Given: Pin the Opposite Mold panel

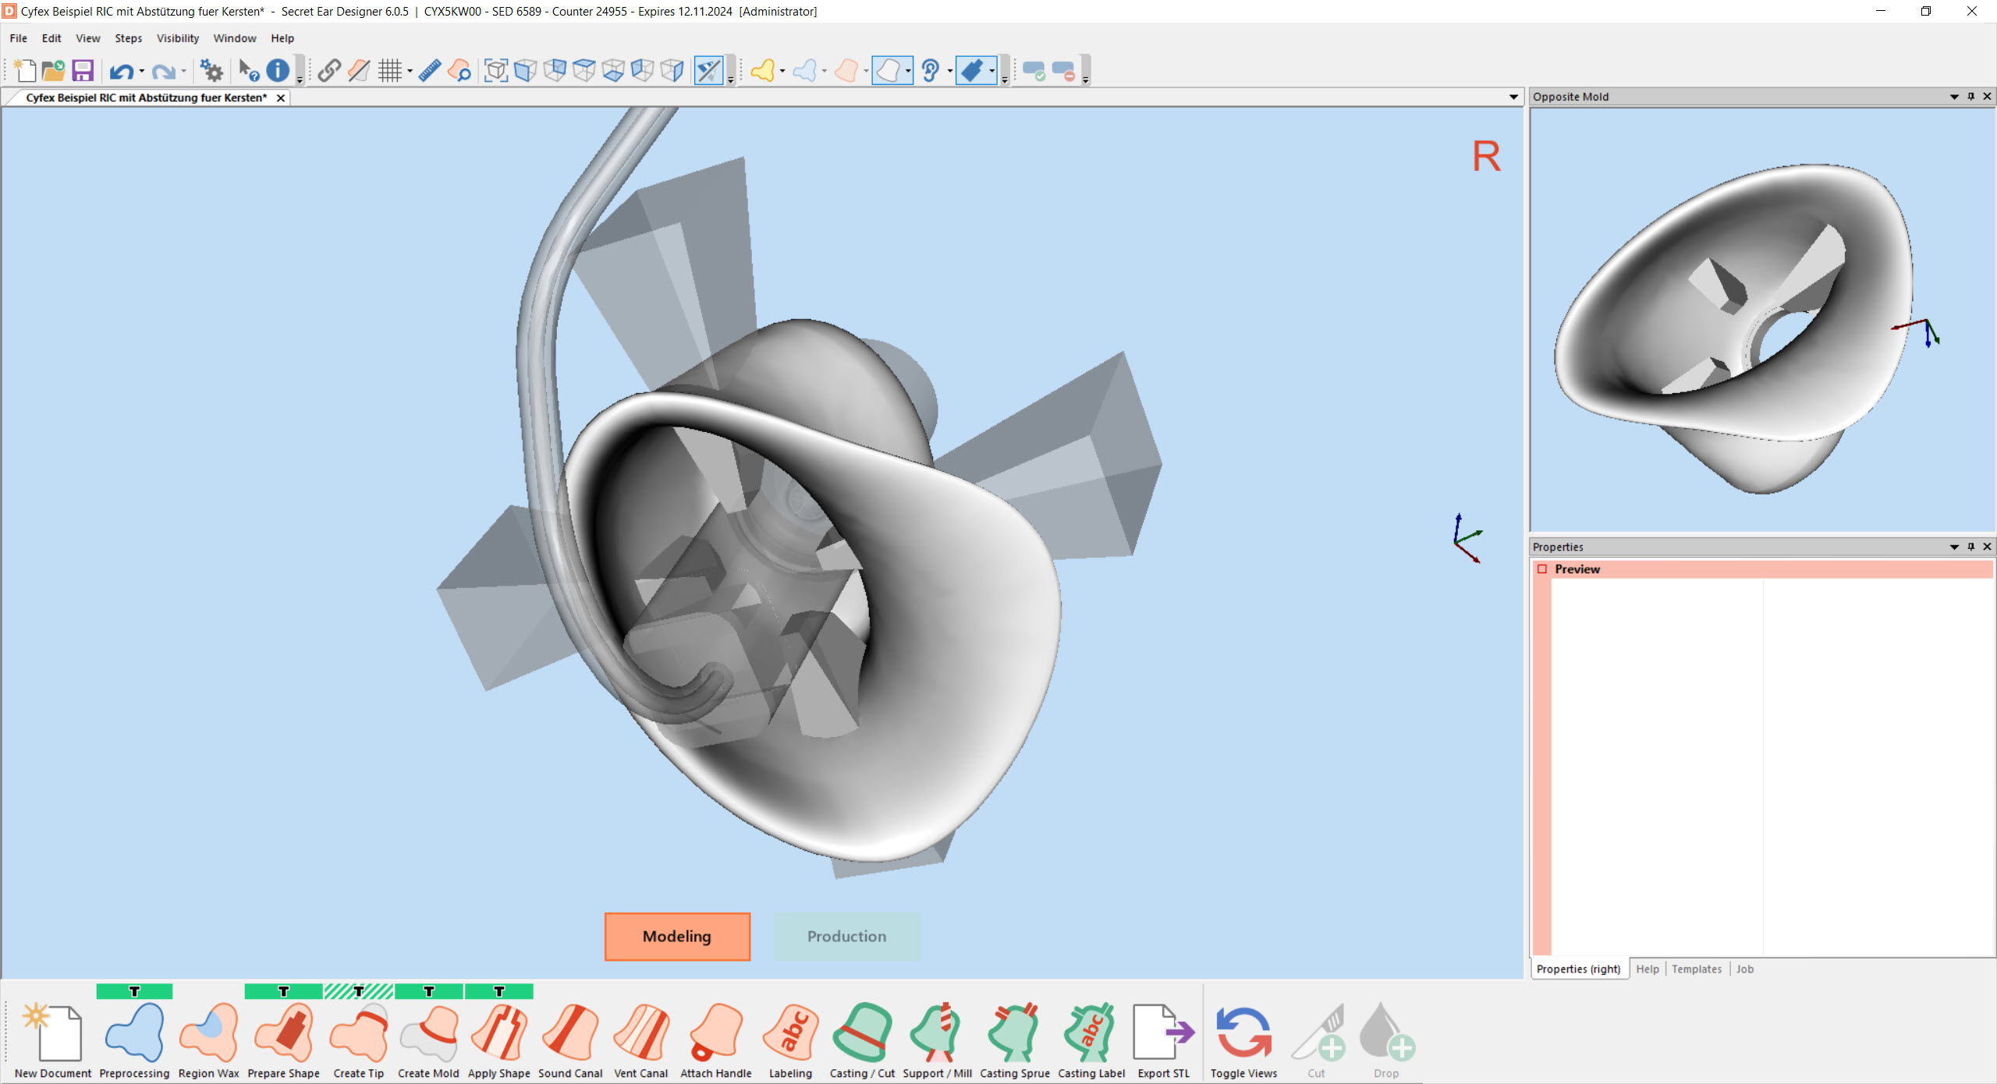Looking at the screenshot, I should click(1970, 97).
